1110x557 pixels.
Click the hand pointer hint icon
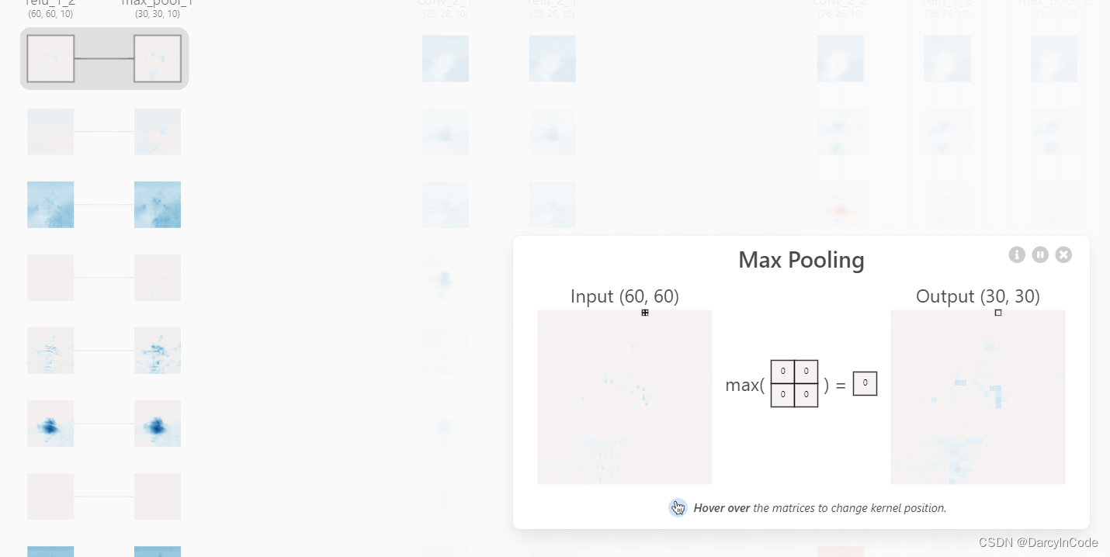(678, 508)
